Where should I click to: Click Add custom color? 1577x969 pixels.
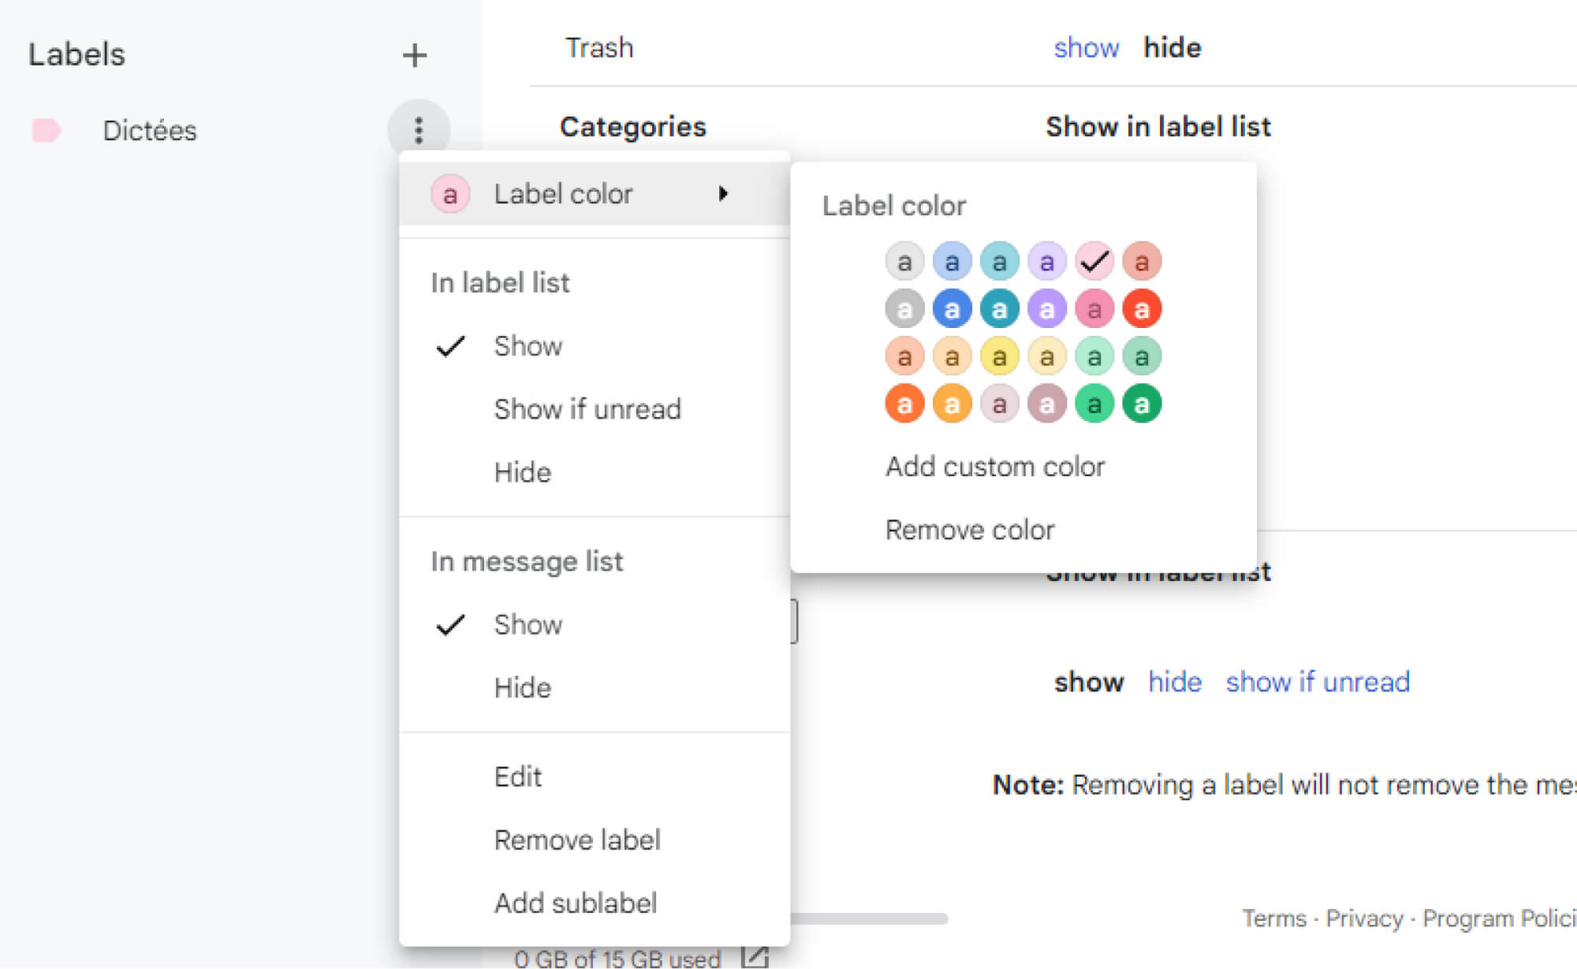click(x=994, y=467)
